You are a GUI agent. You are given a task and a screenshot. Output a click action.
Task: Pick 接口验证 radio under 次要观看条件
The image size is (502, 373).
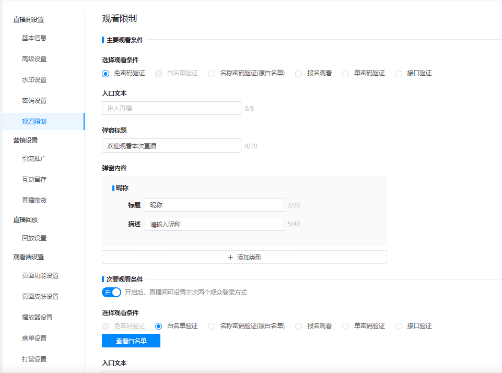(x=399, y=326)
